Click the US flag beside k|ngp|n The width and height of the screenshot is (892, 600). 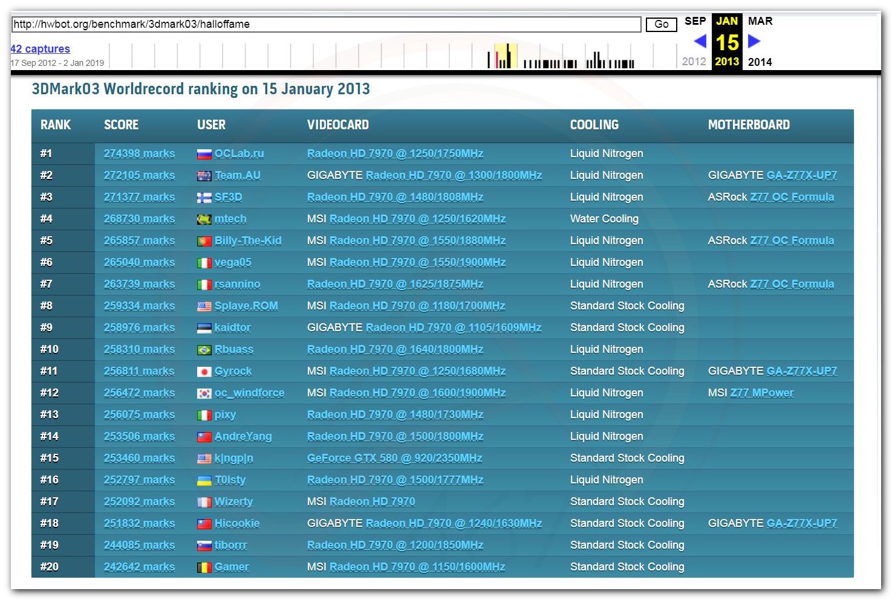(204, 459)
